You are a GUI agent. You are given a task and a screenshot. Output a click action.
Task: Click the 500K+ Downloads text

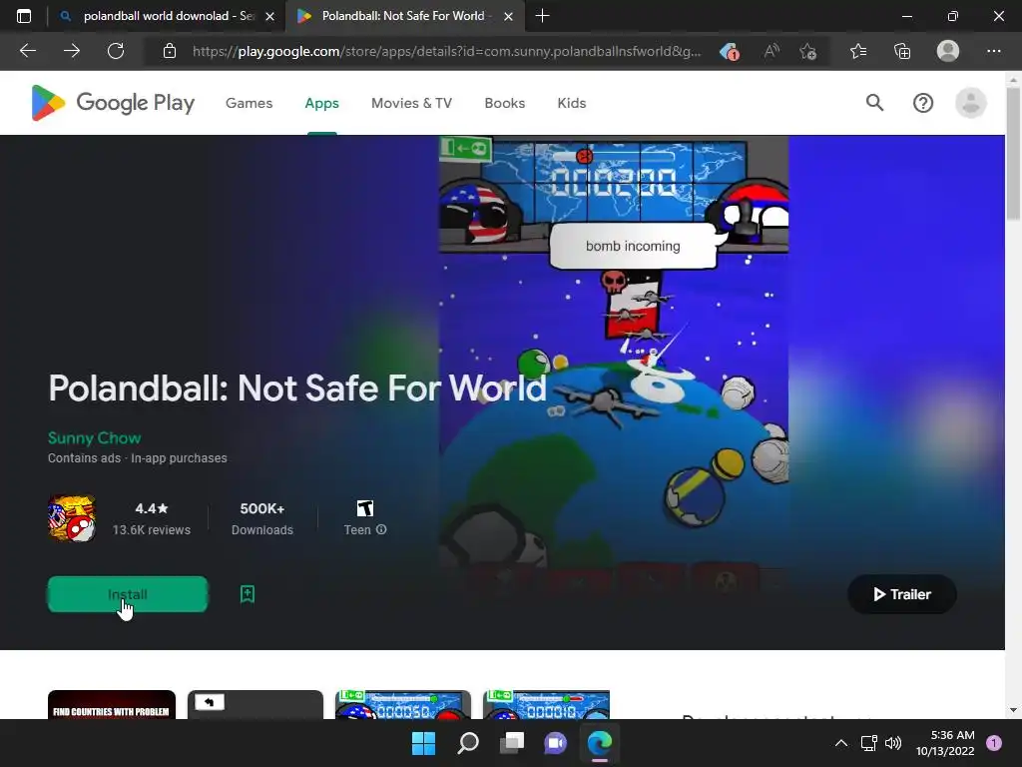point(262,518)
